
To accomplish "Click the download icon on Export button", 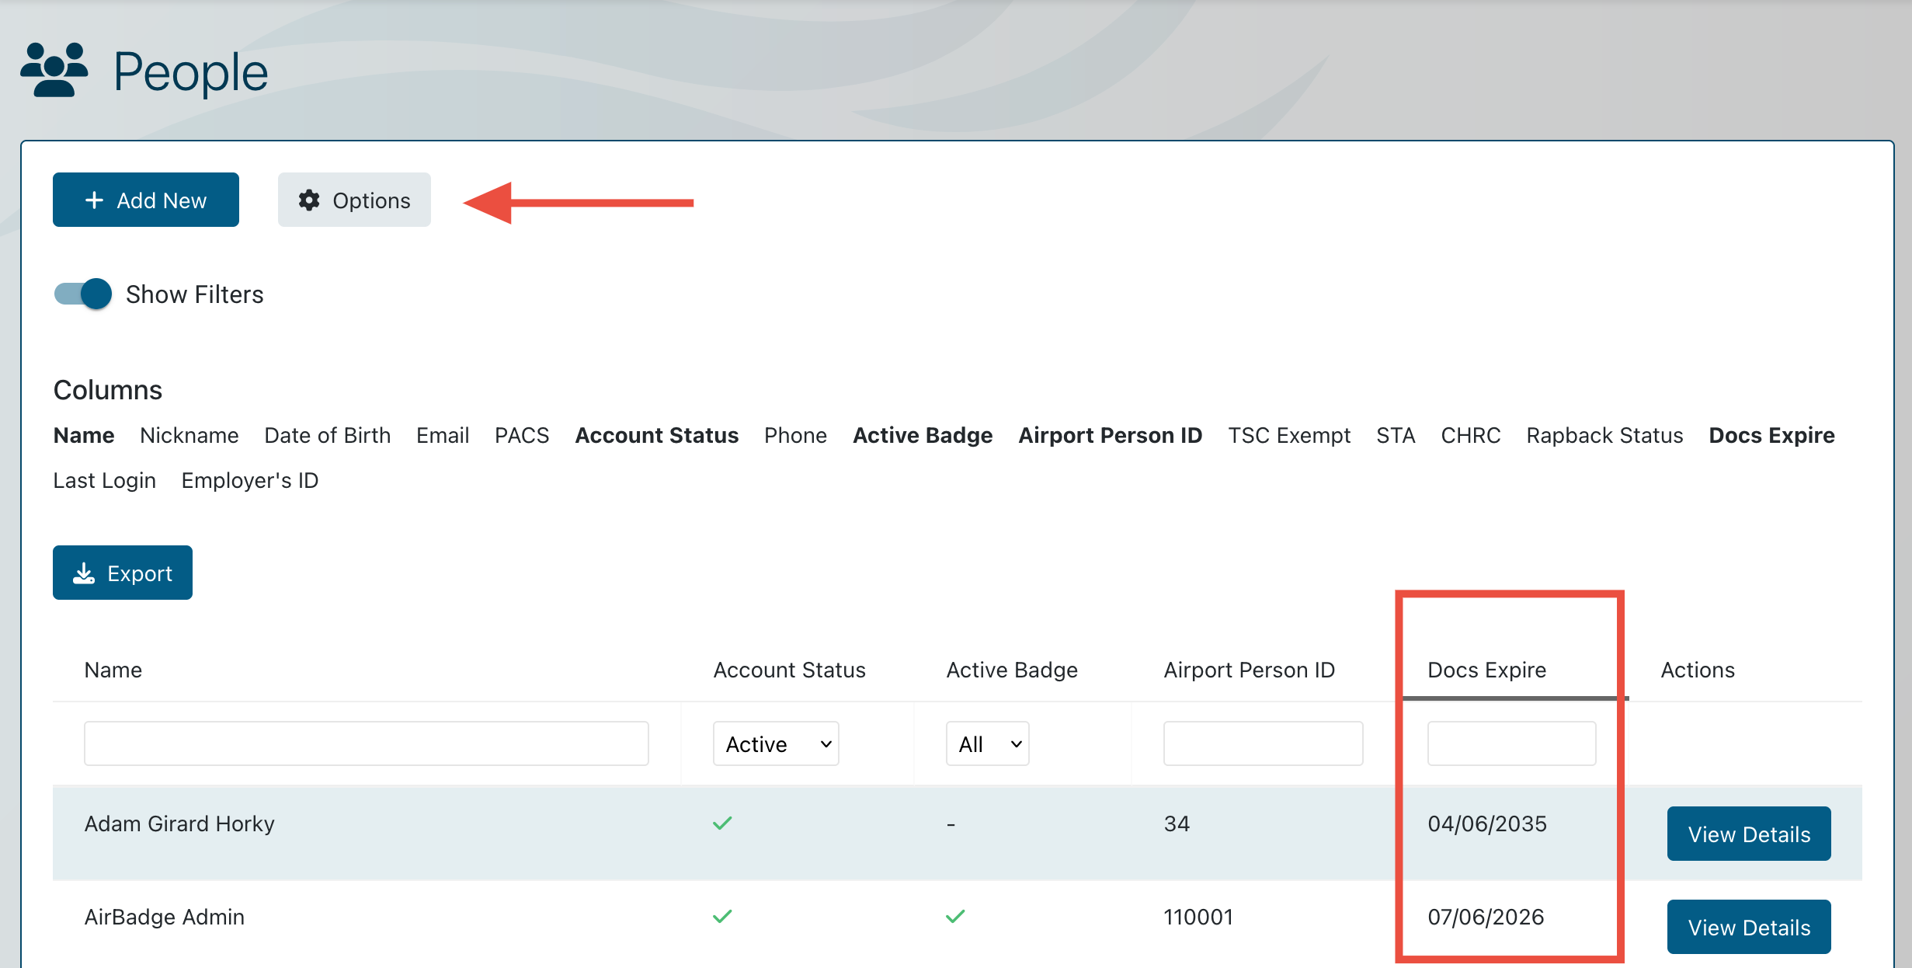I will [x=84, y=573].
